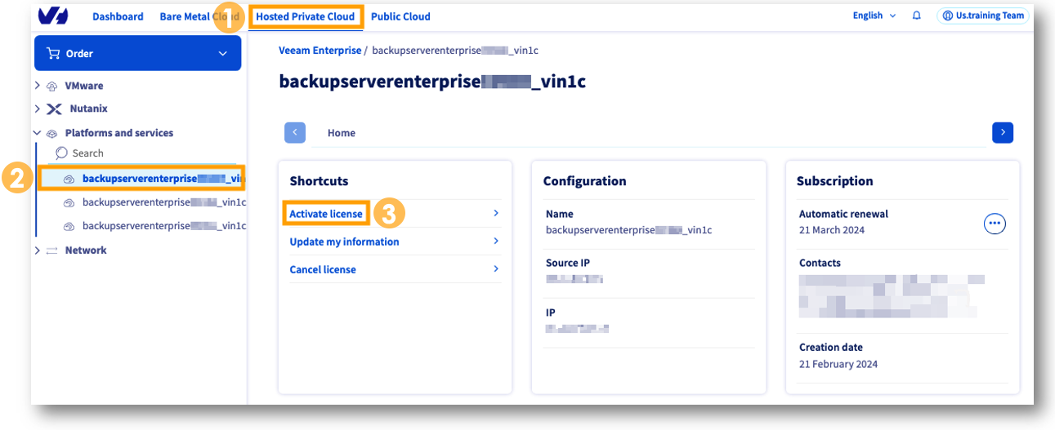
Task: Expand the Network tree section
Action: [38, 250]
